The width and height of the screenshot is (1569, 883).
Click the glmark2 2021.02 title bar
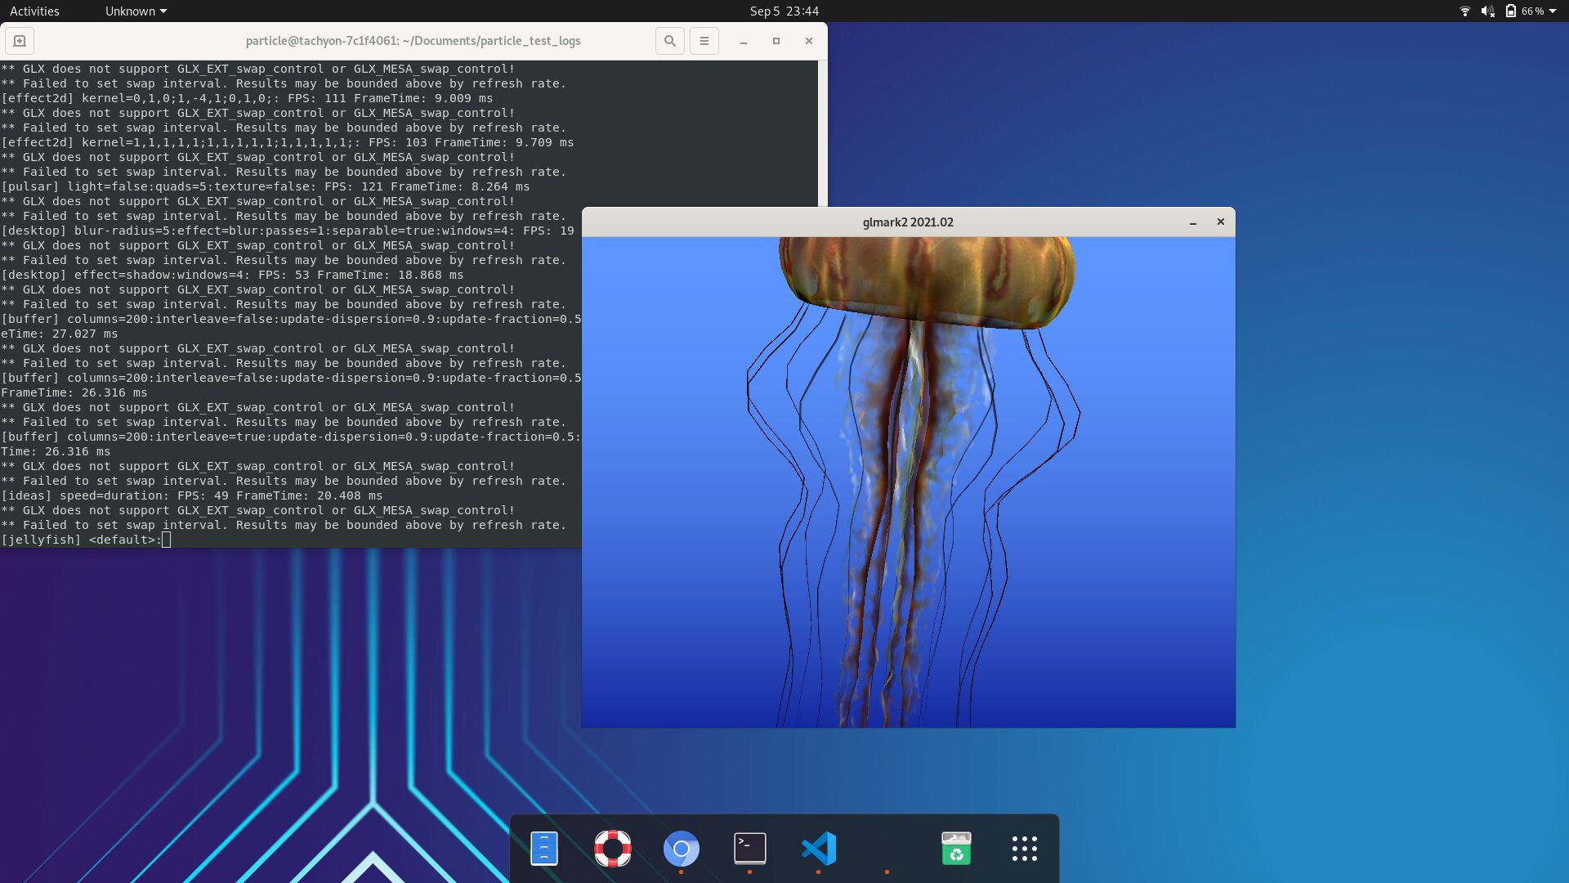pos(908,222)
